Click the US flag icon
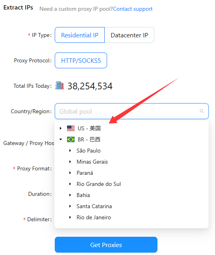 pos(71,128)
